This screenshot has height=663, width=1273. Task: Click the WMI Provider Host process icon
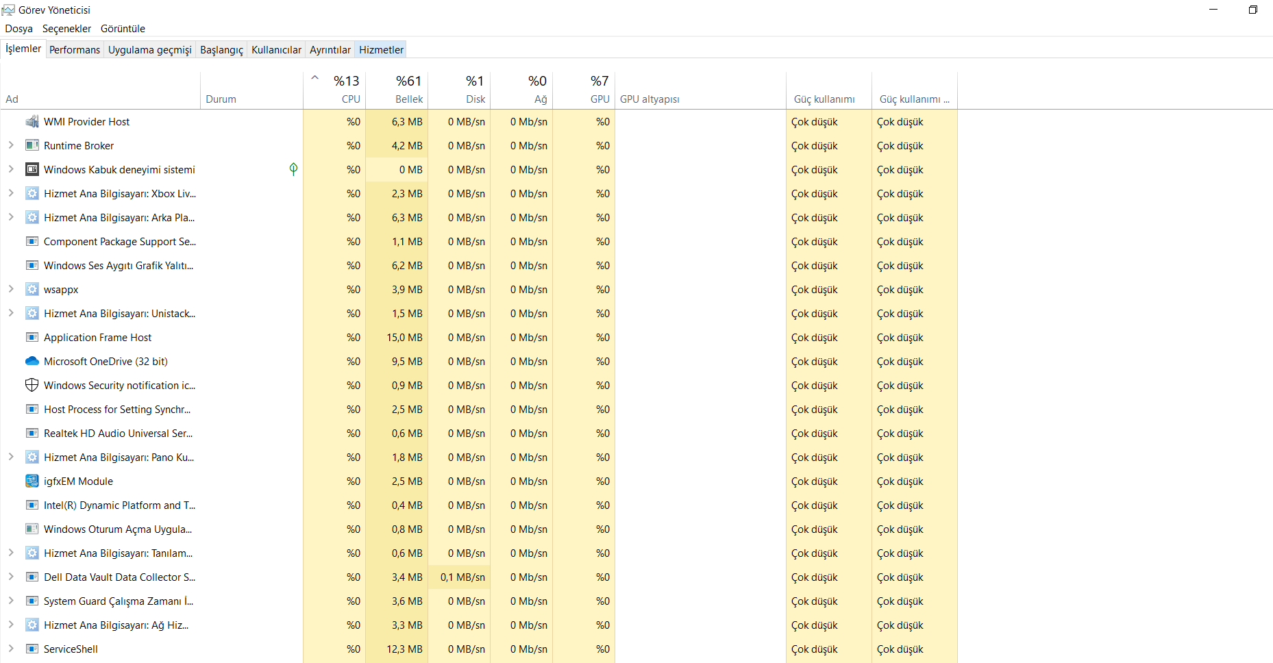(32, 122)
